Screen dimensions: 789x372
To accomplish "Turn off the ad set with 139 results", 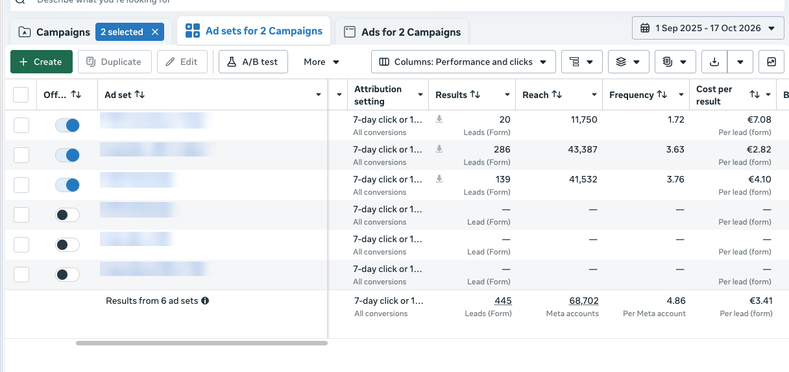I will 67,185.
